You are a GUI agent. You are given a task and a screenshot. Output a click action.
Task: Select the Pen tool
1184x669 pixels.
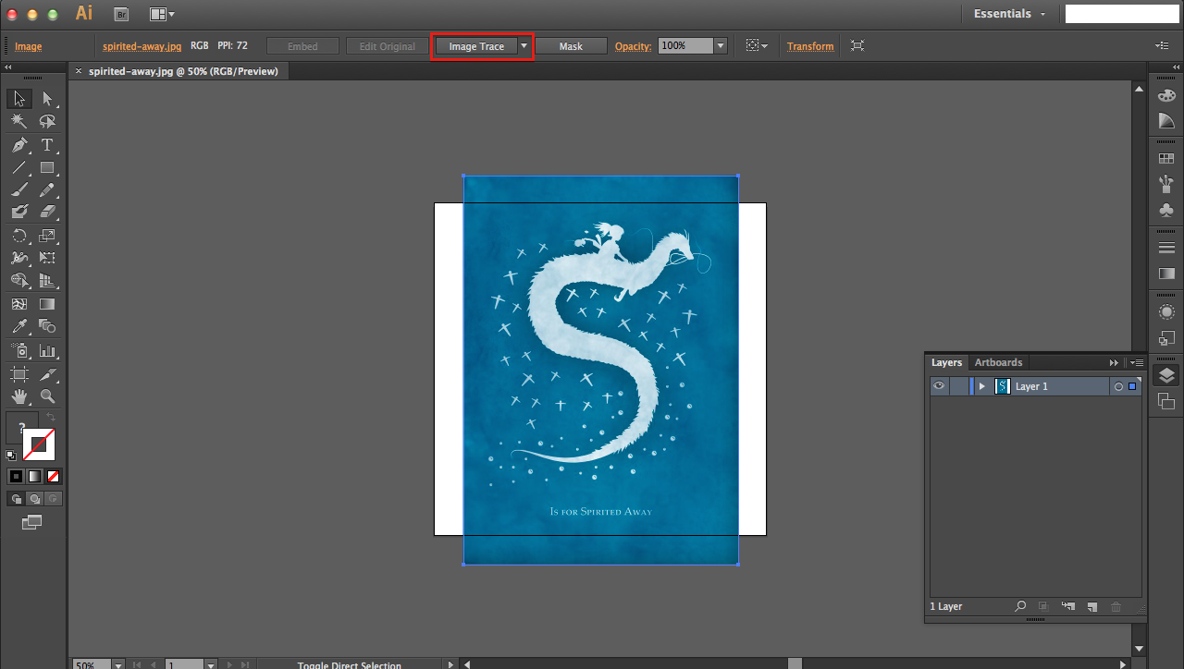tap(19, 145)
